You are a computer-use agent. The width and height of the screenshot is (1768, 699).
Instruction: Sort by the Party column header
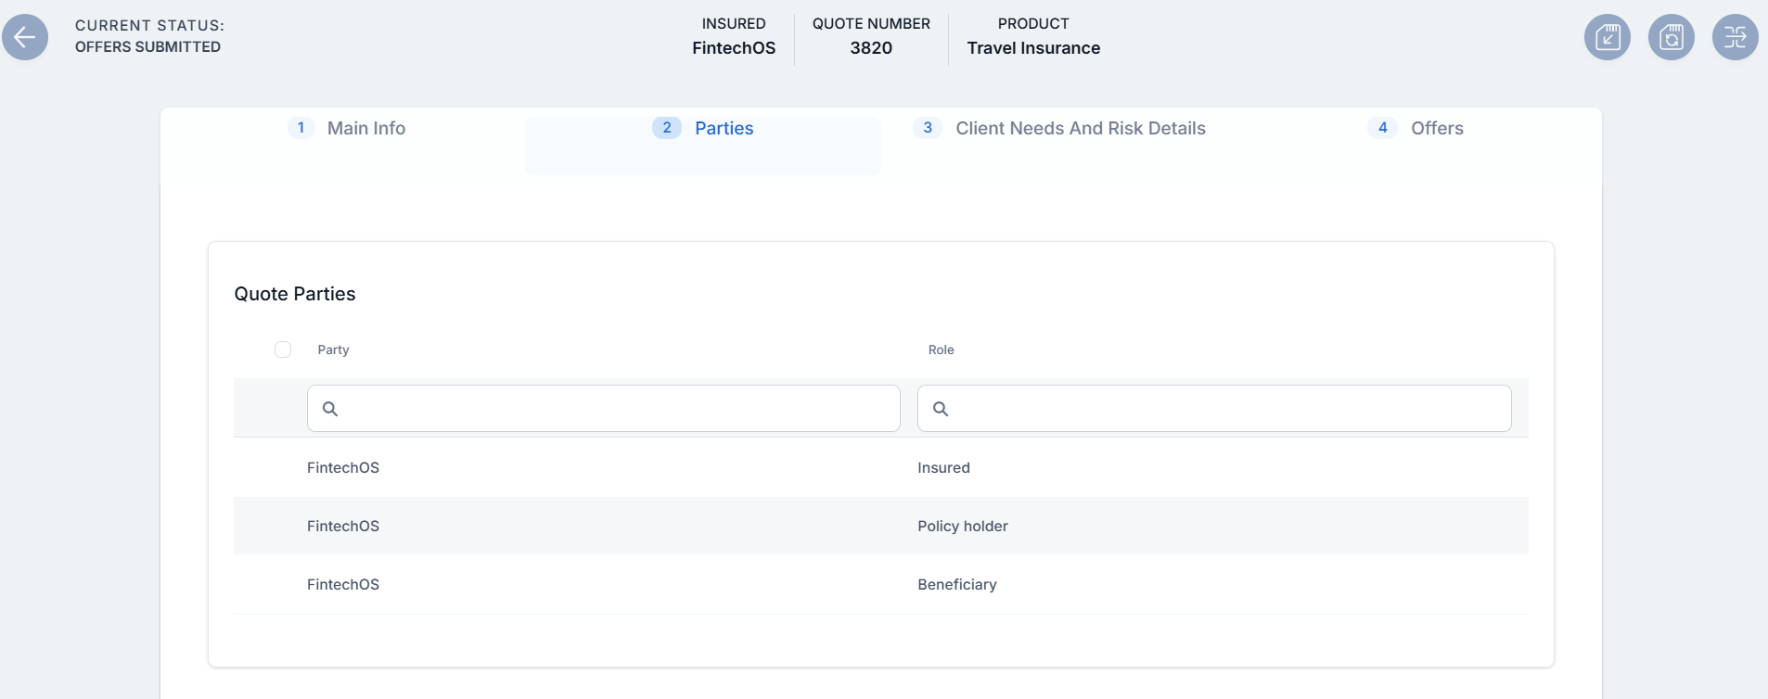coord(333,349)
